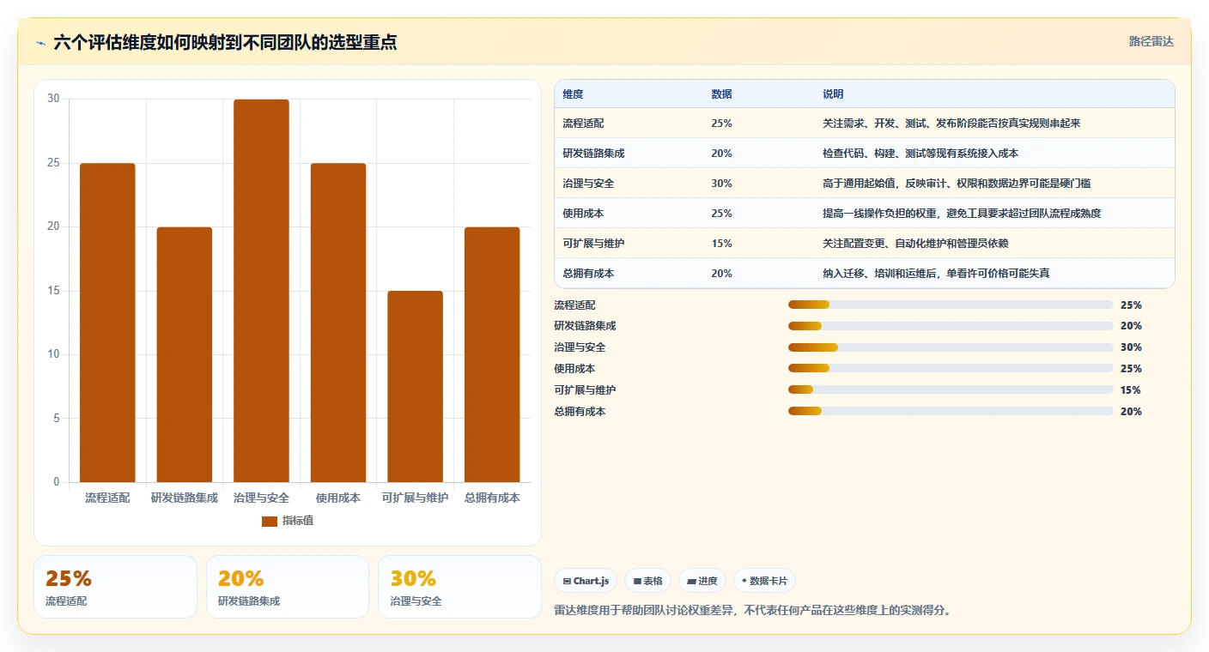1209x652 pixels.
Task: Click the radar dimension footnote text
Action: [753, 611]
